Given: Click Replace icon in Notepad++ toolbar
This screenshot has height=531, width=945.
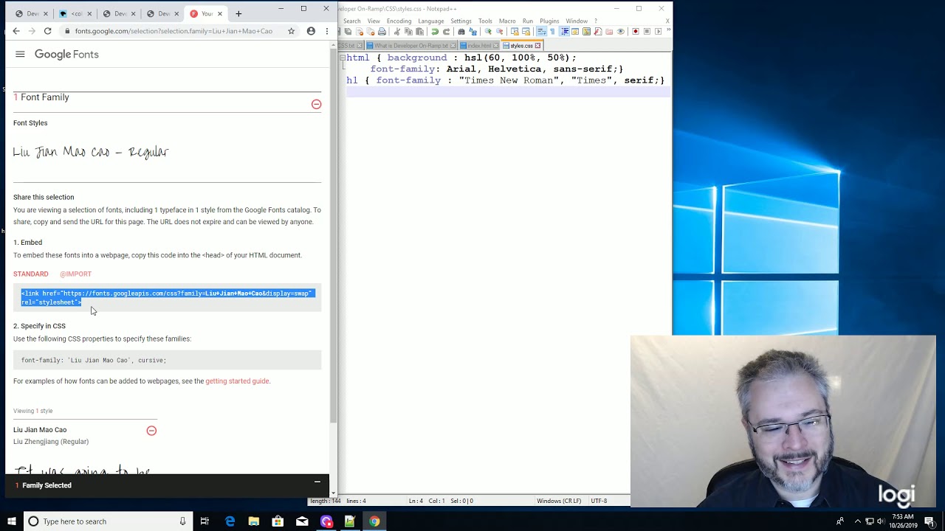Looking at the screenshot, I should [x=472, y=32].
